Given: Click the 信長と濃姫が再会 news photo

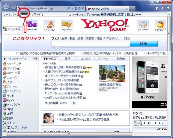Looking at the screenshot, I should 112,73.
